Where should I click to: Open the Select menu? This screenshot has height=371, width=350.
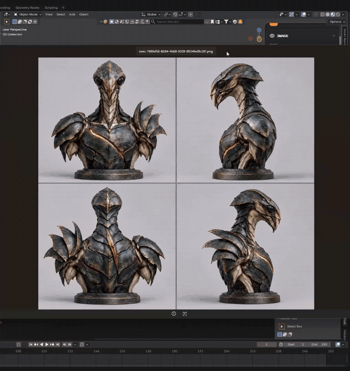coord(61,14)
